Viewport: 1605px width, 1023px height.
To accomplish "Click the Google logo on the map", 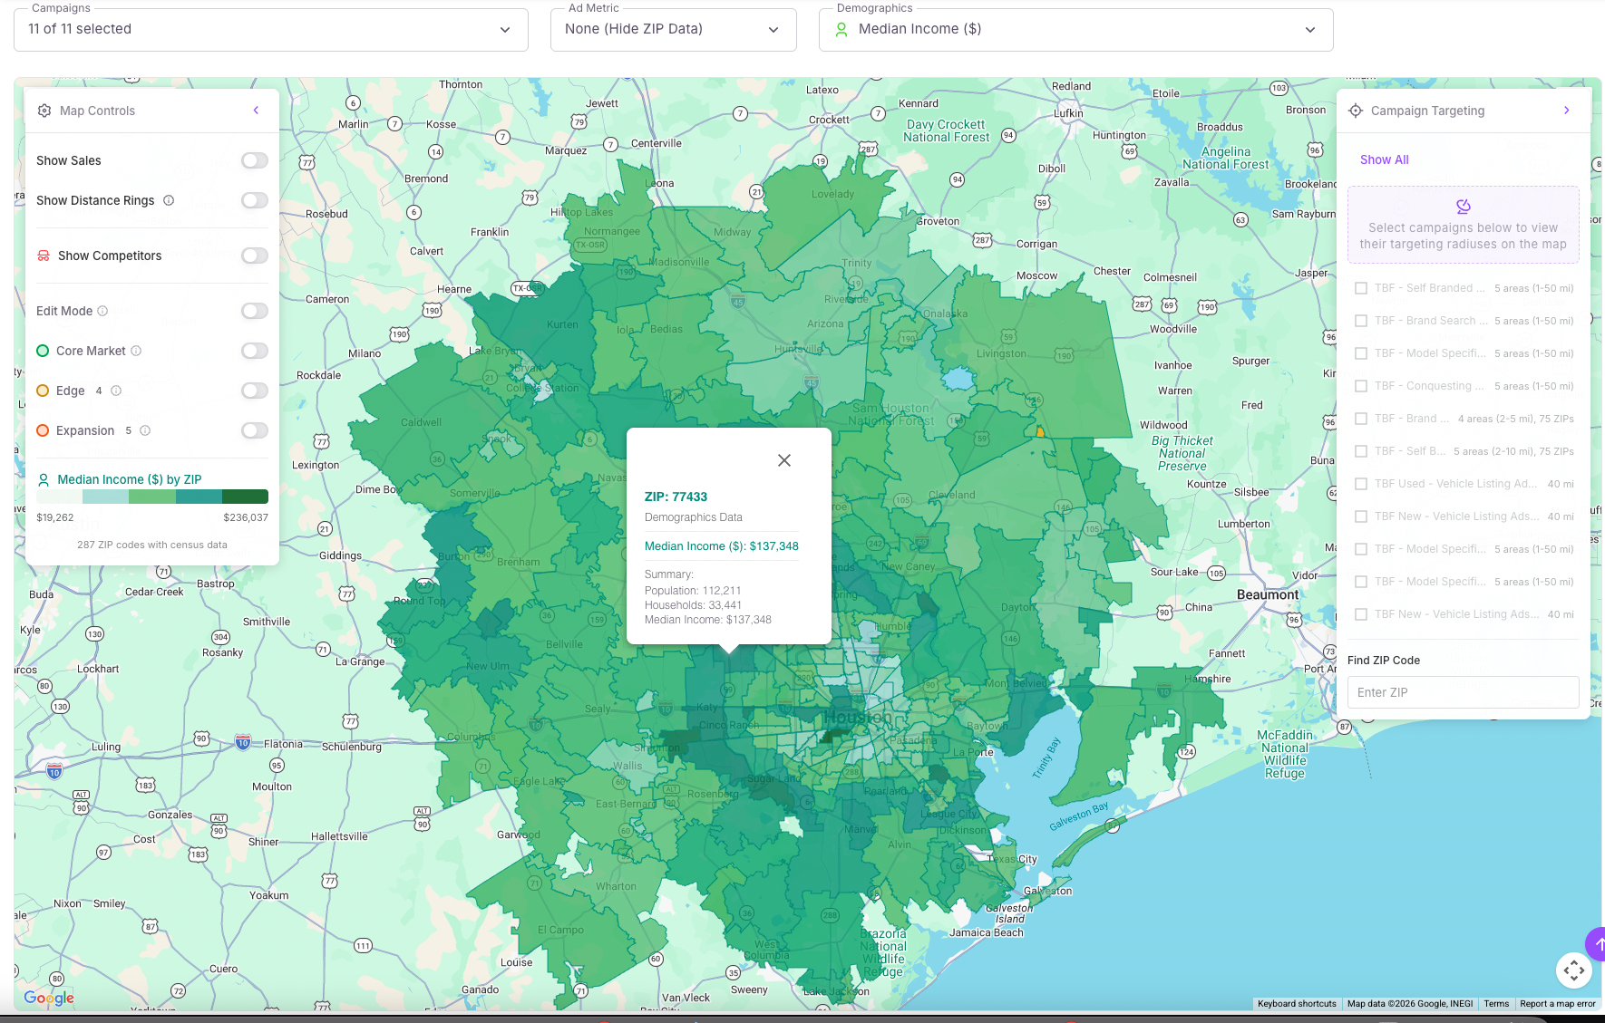I will click(48, 998).
